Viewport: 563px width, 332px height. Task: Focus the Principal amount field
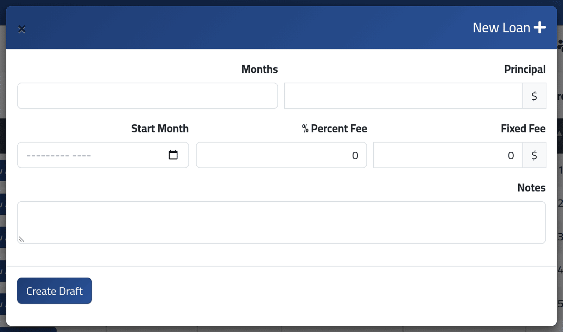403,96
